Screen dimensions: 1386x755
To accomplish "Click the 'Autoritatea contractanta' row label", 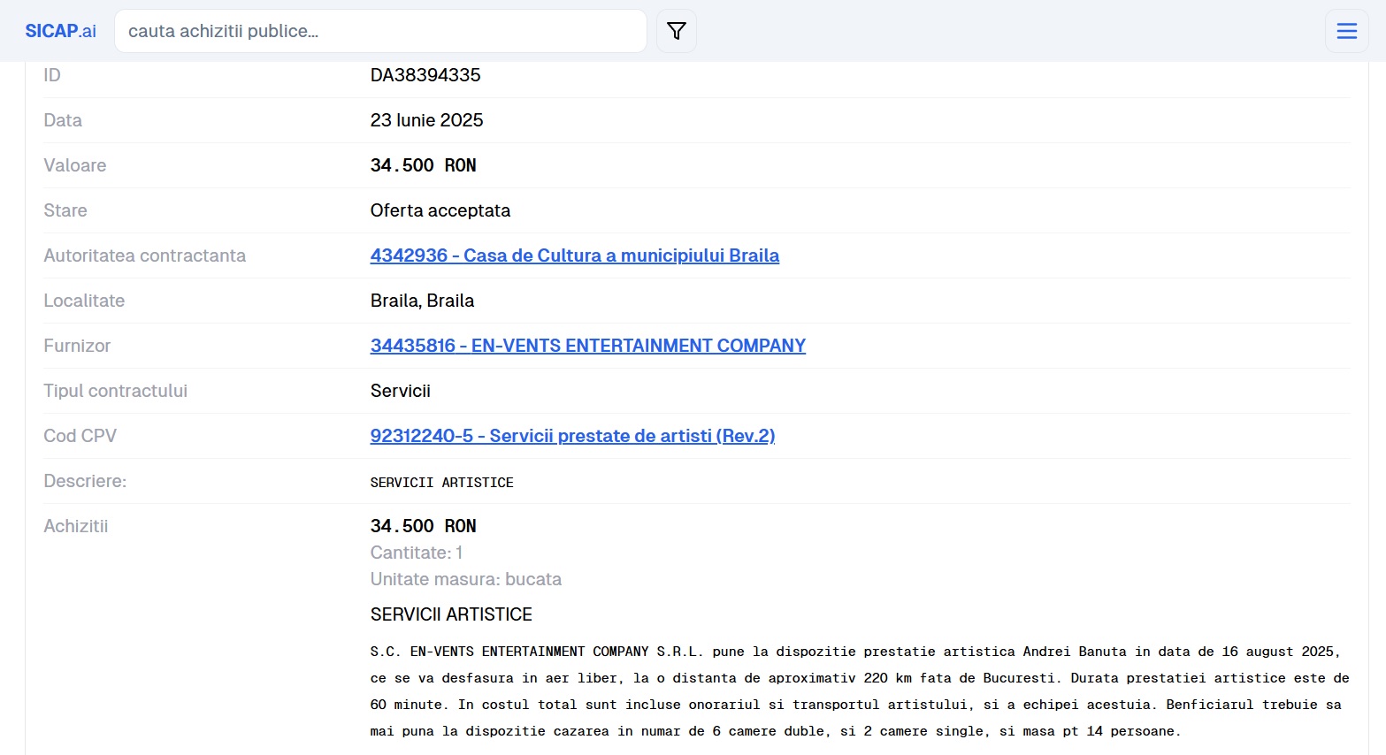I will click(x=145, y=255).
